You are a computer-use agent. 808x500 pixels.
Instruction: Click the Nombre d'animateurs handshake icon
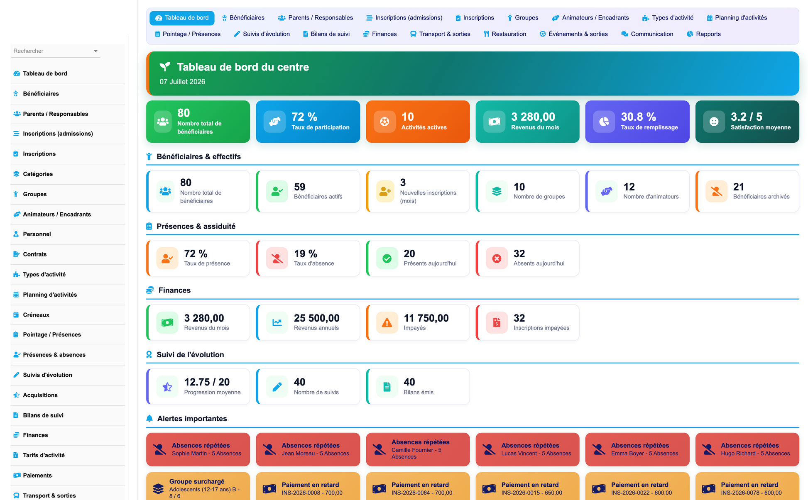coord(607,191)
